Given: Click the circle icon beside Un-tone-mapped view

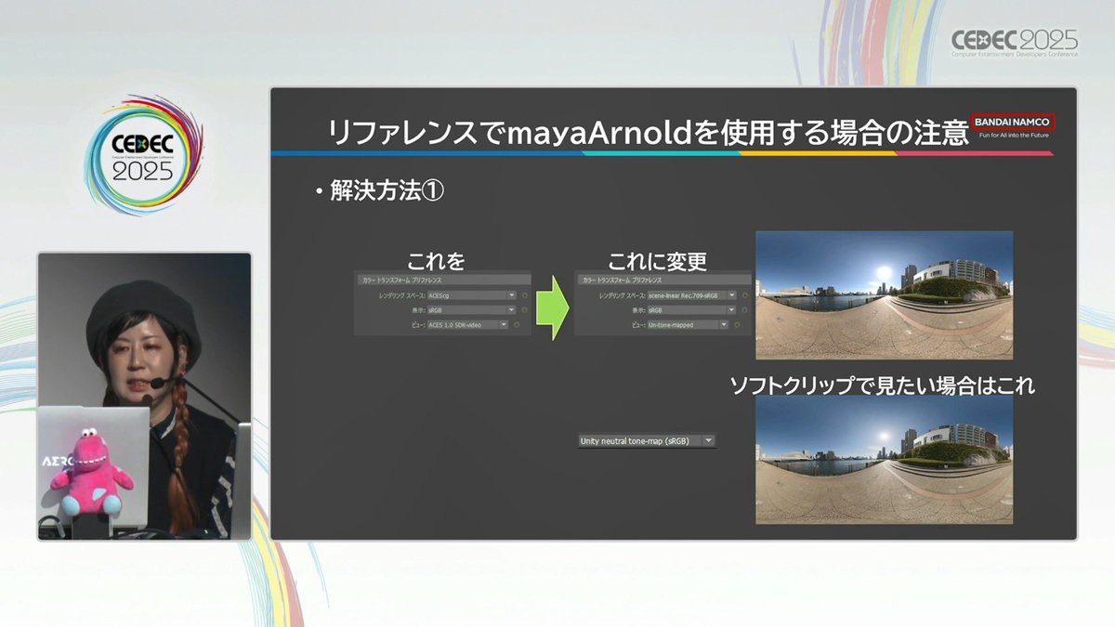Looking at the screenshot, I should [737, 325].
